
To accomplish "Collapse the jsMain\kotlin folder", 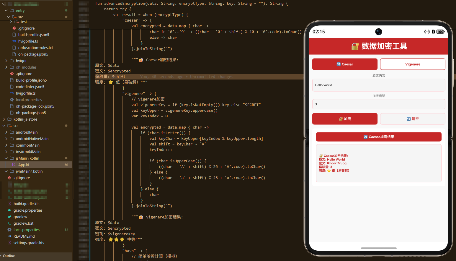I will 6,158.
